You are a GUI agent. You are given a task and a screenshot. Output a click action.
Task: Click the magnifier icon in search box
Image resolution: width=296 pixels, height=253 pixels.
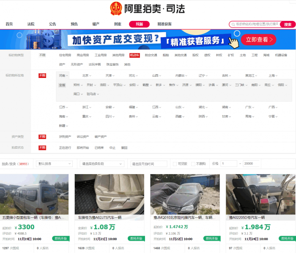pyautogui.click(x=233, y=24)
